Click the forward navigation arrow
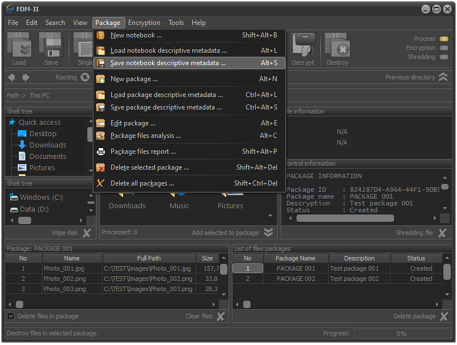The image size is (457, 345). [x=26, y=77]
